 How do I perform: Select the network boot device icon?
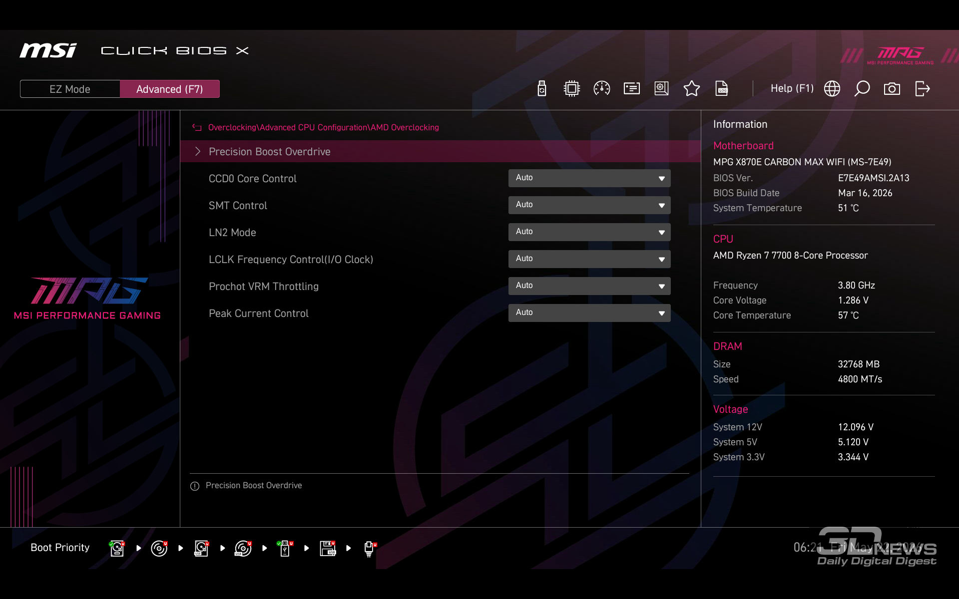pos(370,549)
